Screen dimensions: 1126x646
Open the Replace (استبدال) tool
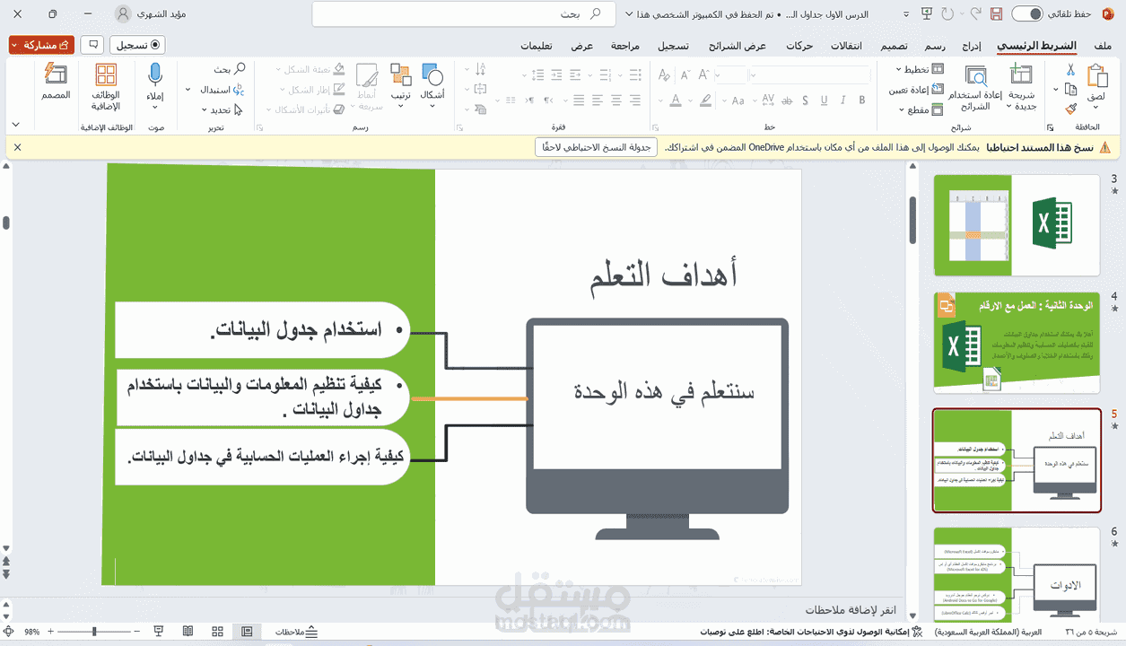click(222, 90)
